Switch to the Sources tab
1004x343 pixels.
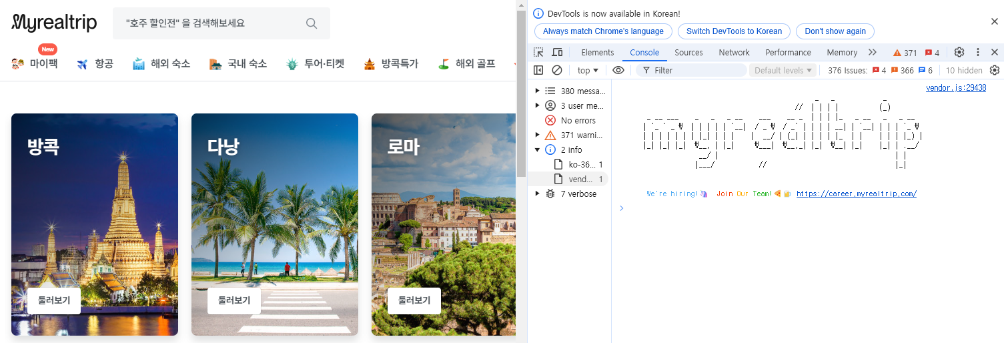coord(688,52)
